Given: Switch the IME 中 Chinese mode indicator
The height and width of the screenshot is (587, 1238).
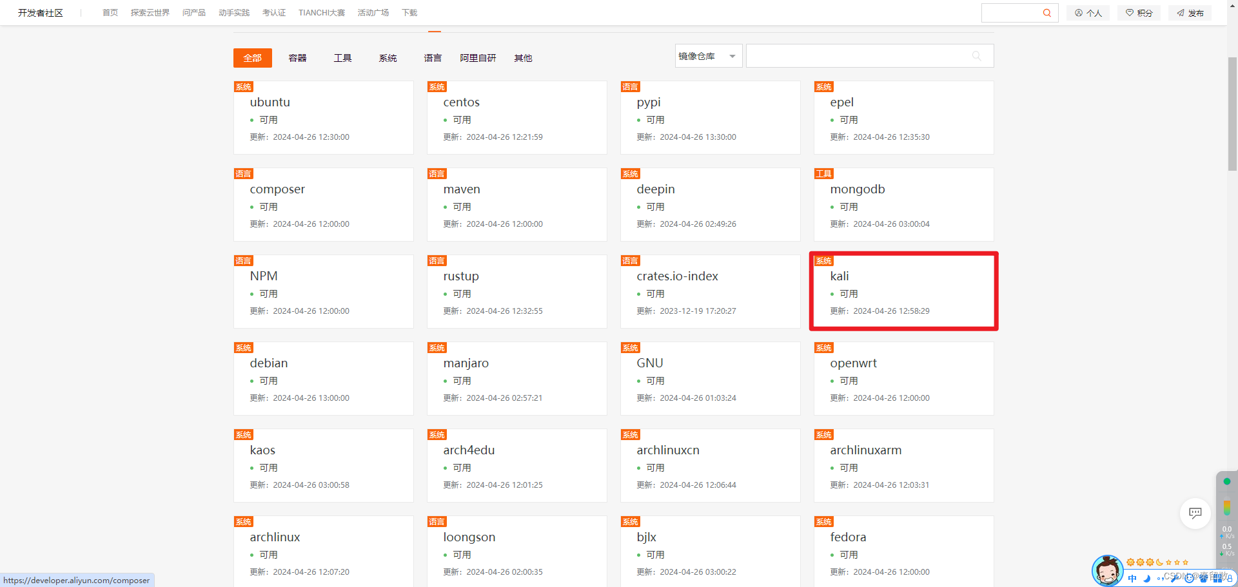Looking at the screenshot, I should pyautogui.click(x=1132, y=579).
